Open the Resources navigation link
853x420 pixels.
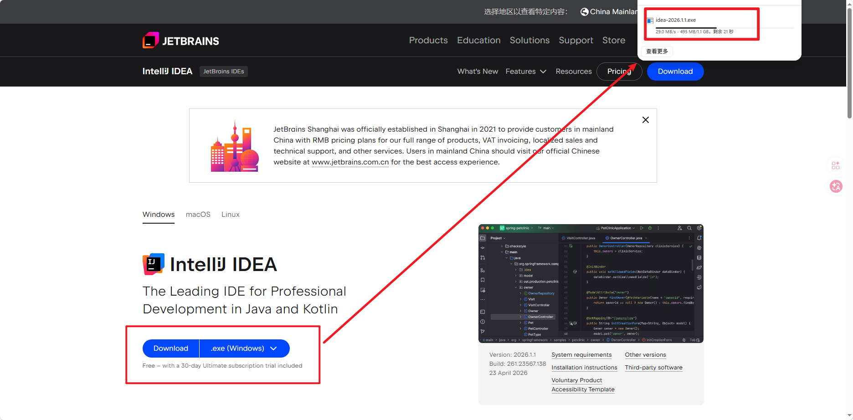(x=574, y=72)
